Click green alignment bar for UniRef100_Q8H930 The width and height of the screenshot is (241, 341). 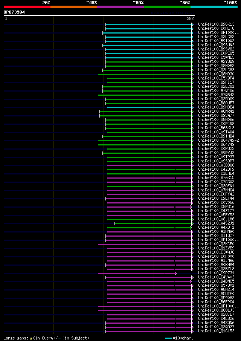pyautogui.click(x=145, y=74)
